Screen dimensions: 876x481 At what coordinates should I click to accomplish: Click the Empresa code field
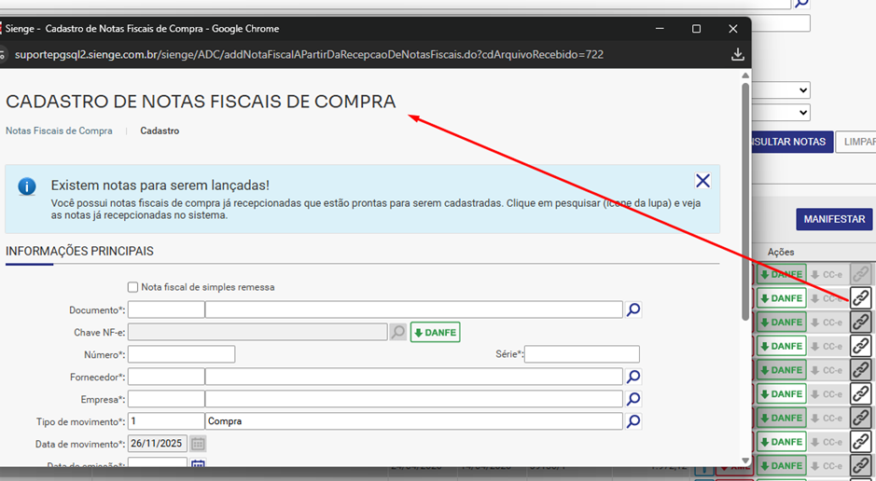[x=166, y=399]
